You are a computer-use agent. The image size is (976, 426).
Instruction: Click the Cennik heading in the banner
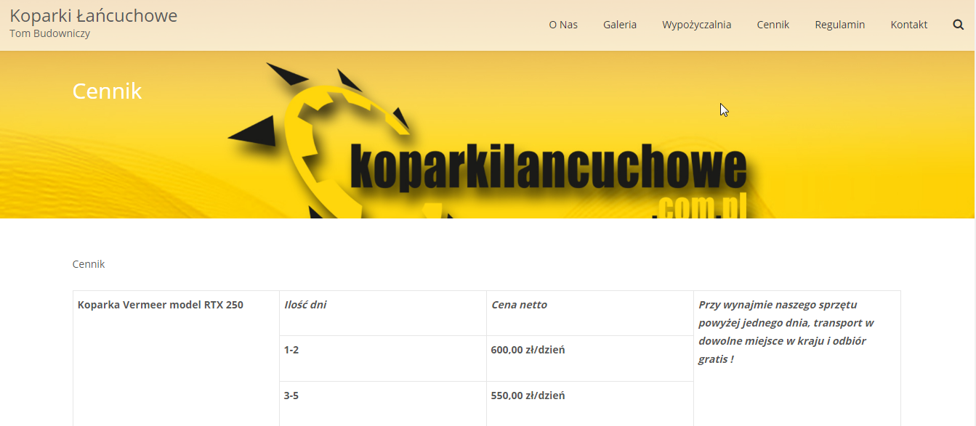107,91
